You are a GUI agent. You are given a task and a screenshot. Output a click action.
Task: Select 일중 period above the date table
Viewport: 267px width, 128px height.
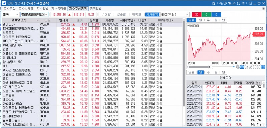pos(191,72)
